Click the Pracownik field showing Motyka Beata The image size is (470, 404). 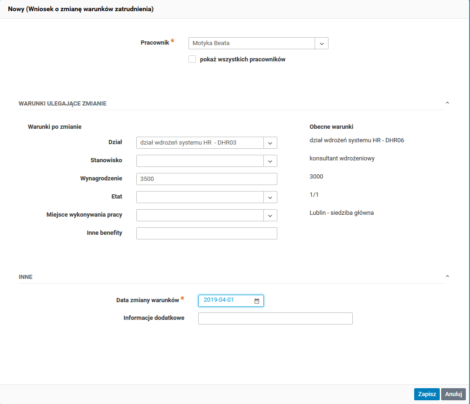click(x=252, y=43)
